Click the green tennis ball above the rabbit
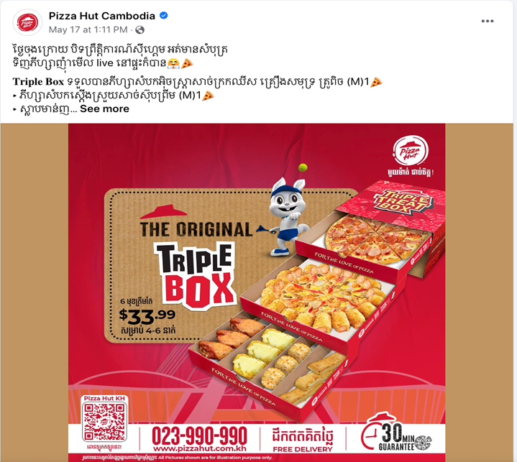The image size is (517, 462). 303,167
